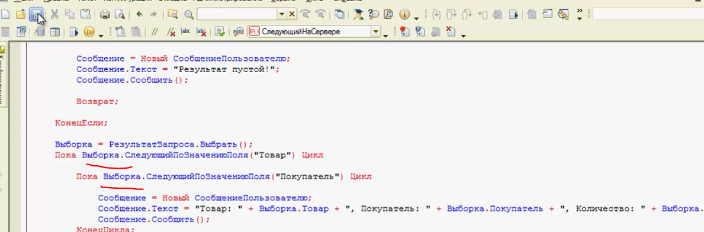Remove line break abc red X icon

point(201,32)
